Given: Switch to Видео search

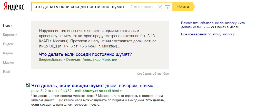Looking at the screenshot, I should (8, 44).
